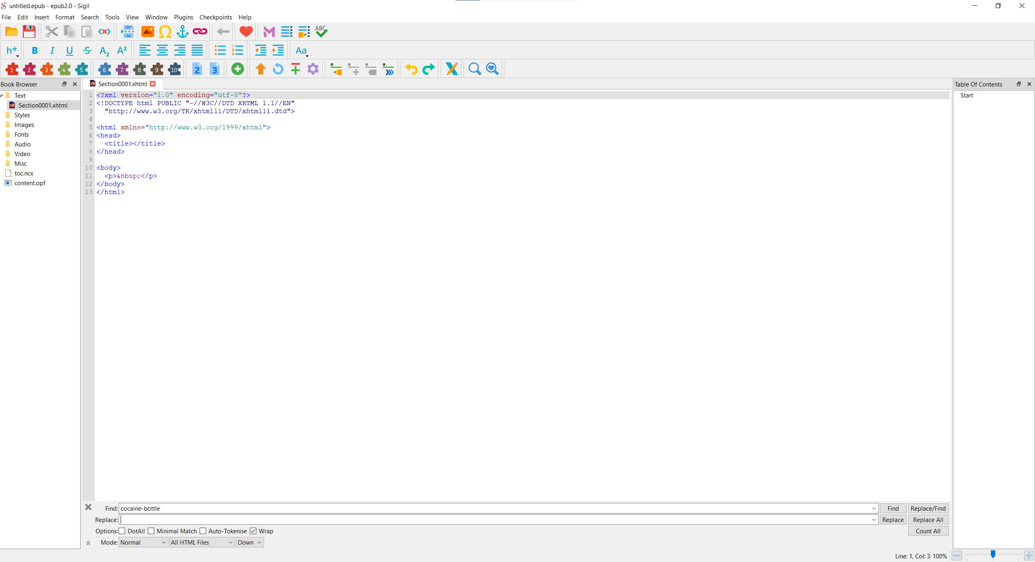Click the Save floppy disk icon
Image resolution: width=1035 pixels, height=562 pixels.
point(29,32)
